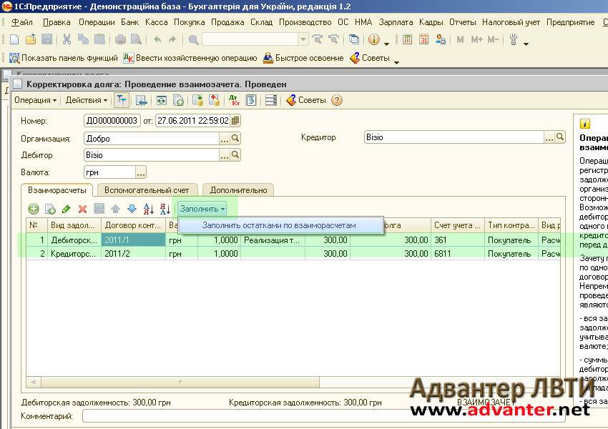This screenshot has width=608, height=429.
Task: Open the Операция dropdown
Action: pyautogui.click(x=35, y=100)
